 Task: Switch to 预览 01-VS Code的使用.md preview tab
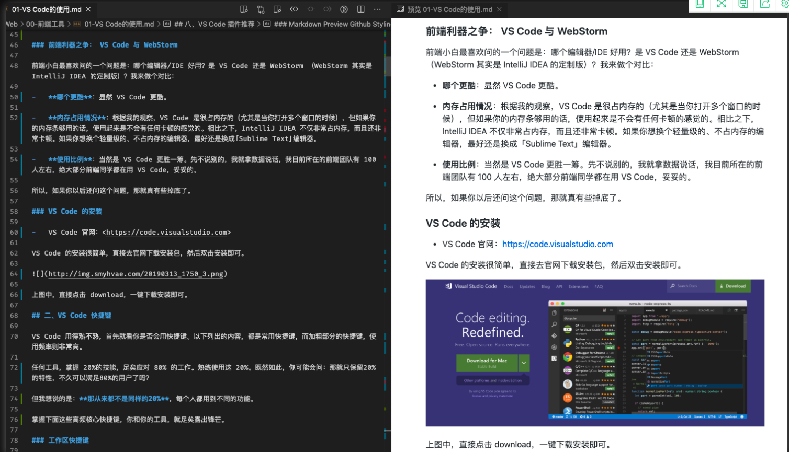coord(450,9)
